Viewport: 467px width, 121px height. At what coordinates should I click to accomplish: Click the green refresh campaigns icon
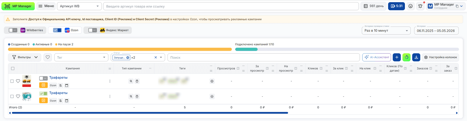tap(406, 57)
